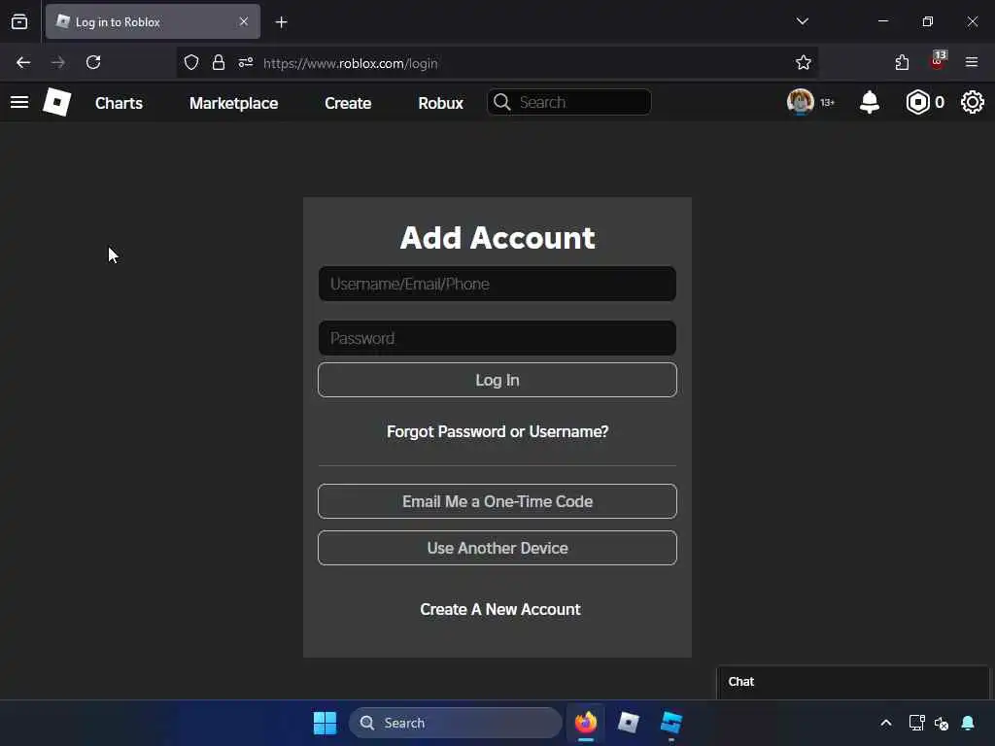Open the Marketplace menu item
Image resolution: width=995 pixels, height=746 pixels.
pos(233,103)
